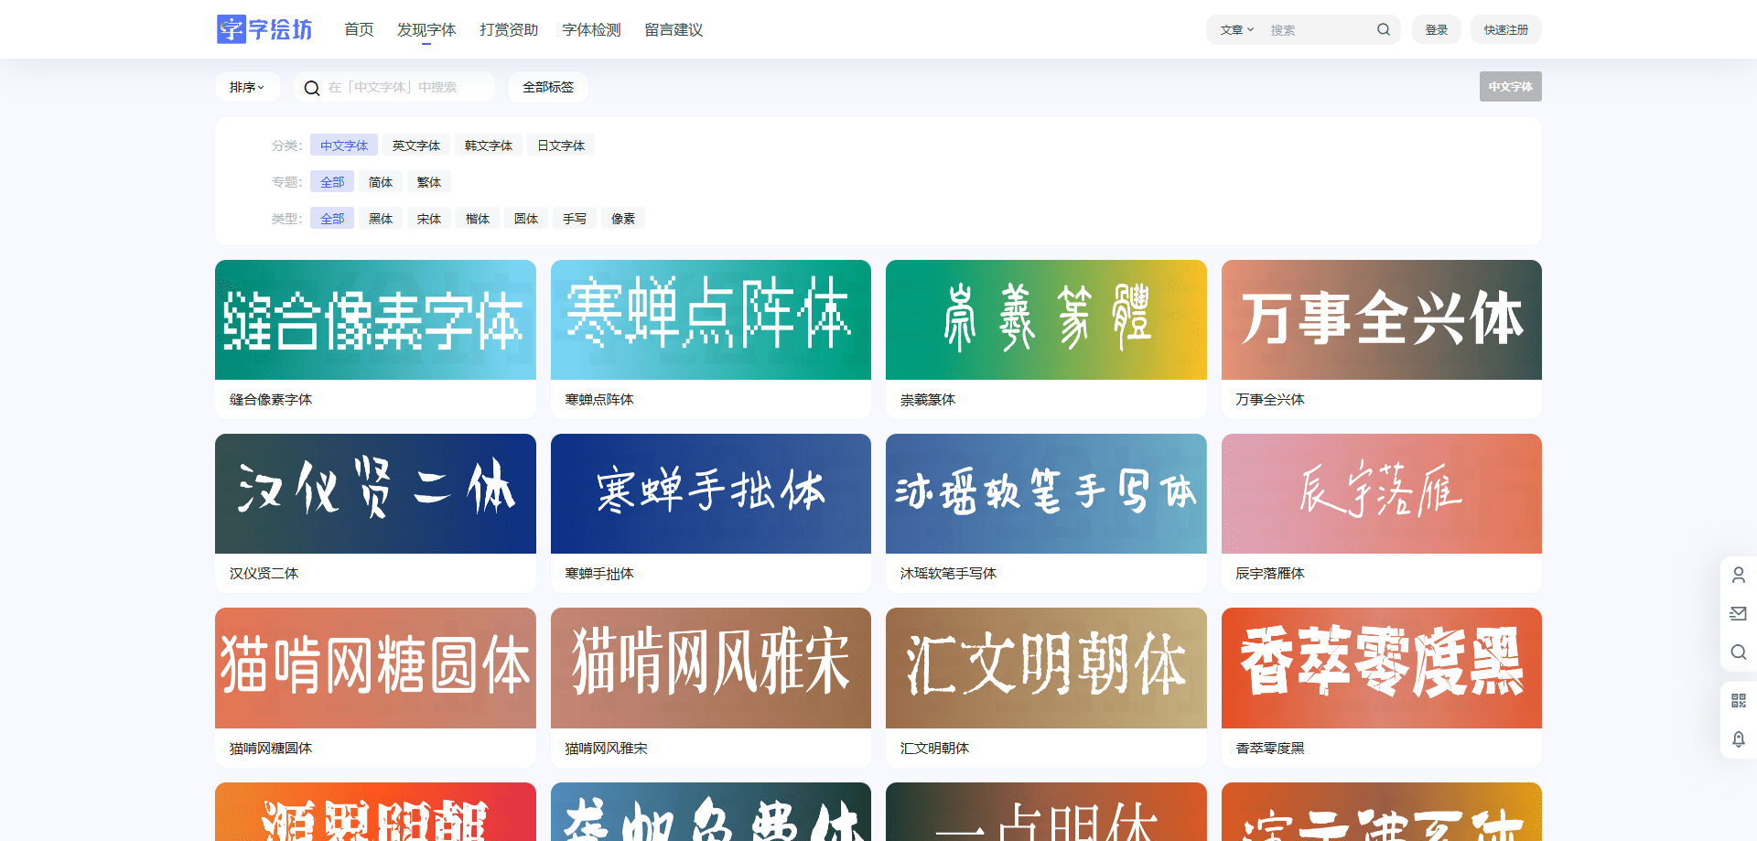Click the 快速注册 register button

pyautogui.click(x=1505, y=30)
